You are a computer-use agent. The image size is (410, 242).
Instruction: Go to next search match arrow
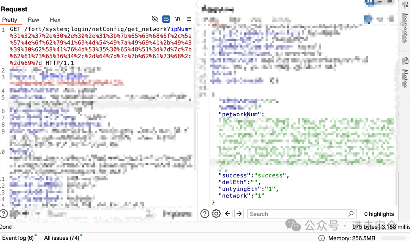click(239, 214)
